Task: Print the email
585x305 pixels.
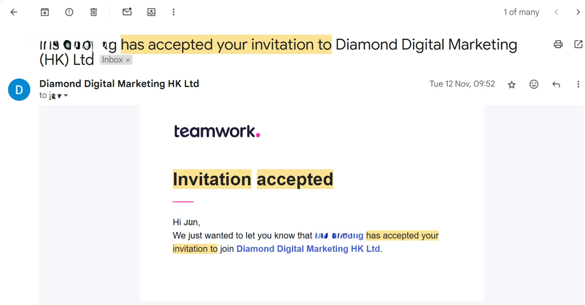Action: (558, 44)
